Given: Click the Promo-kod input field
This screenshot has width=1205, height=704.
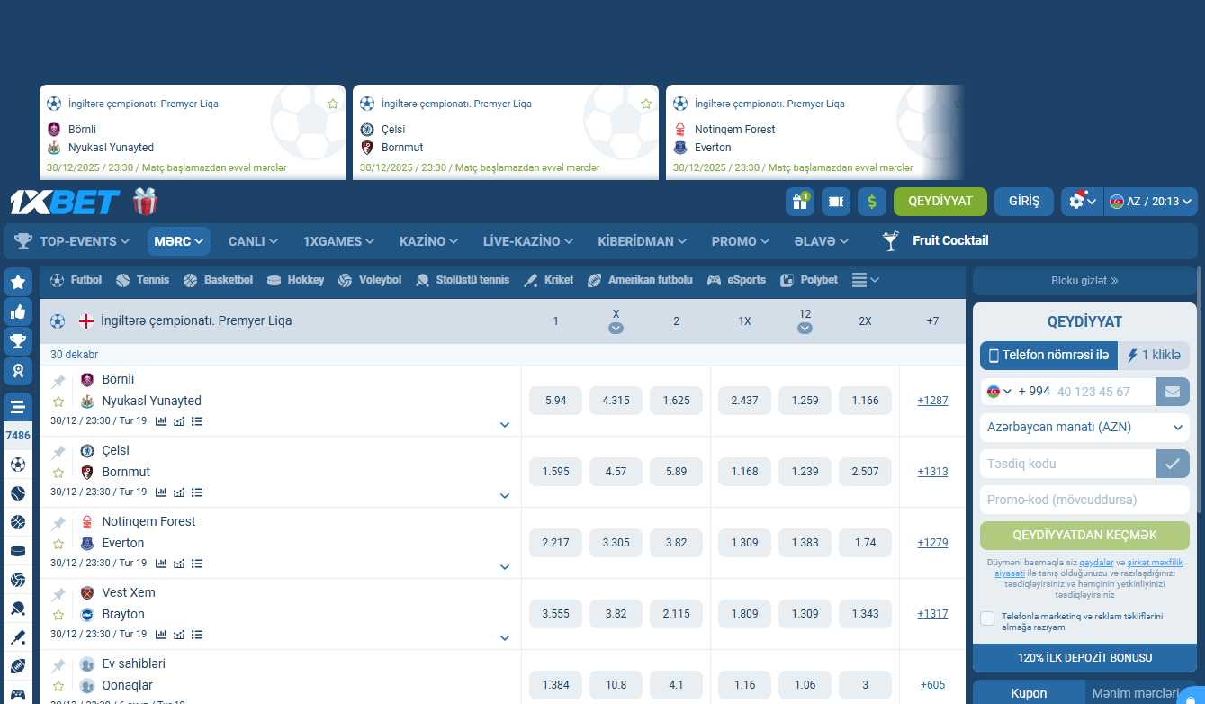Looking at the screenshot, I should pos(1084,500).
